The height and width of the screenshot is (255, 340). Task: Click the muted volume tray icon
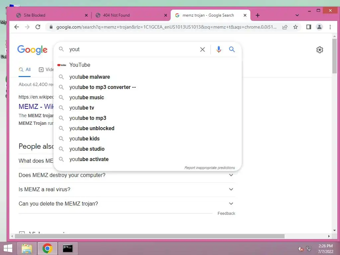click(x=300, y=249)
